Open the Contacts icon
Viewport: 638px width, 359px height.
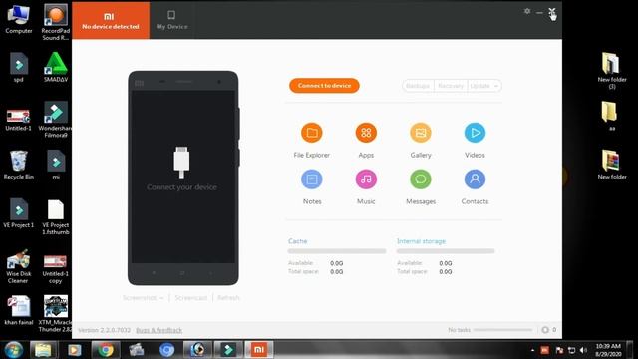[475, 179]
